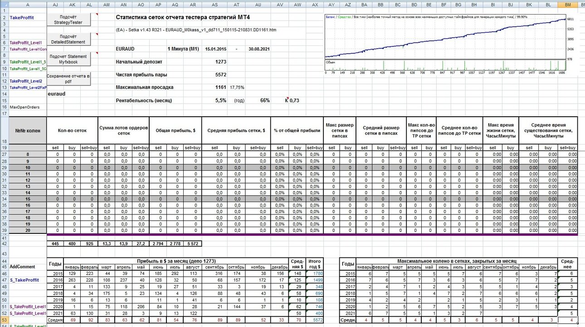The width and height of the screenshot is (585, 327).
Task: Select the Начальный депозит label
Action: click(139, 62)
